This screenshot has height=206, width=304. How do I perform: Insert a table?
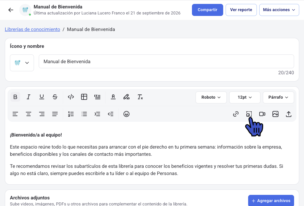coord(84,97)
